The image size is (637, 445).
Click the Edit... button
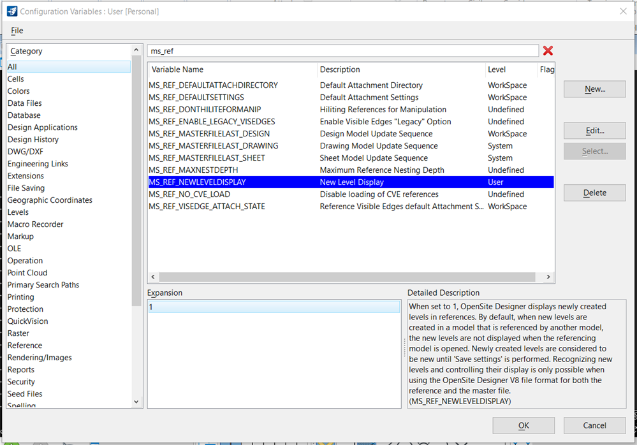tap(594, 131)
